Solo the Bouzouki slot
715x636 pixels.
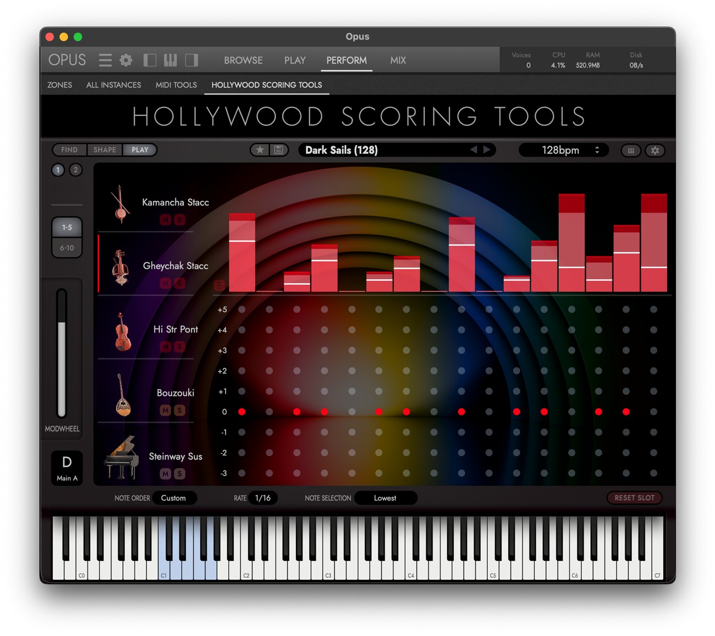179,410
